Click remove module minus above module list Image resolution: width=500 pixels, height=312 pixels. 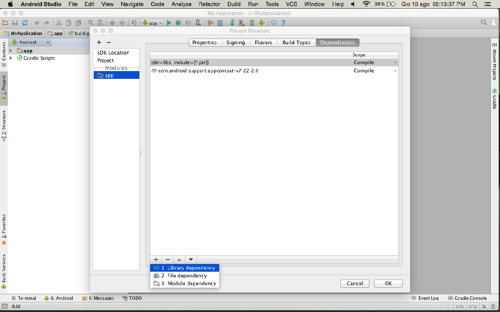(109, 42)
